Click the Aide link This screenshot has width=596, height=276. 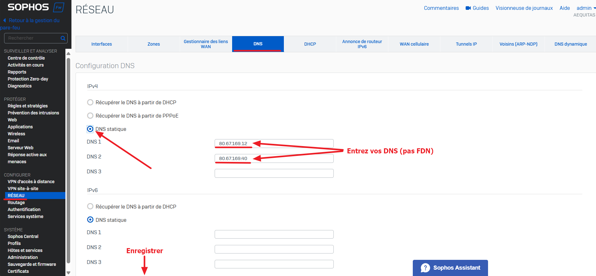point(565,8)
